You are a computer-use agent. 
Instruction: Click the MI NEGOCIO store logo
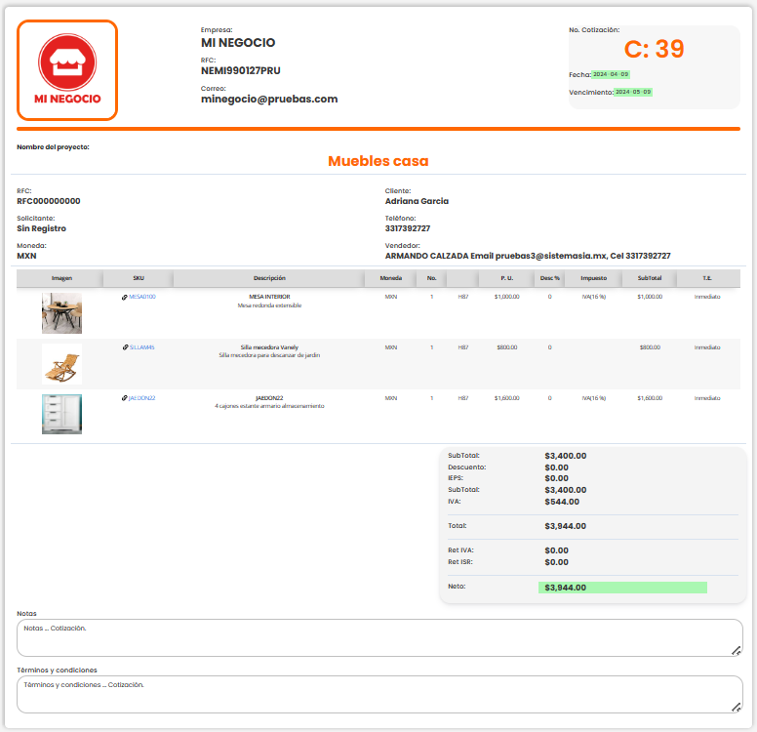(x=67, y=70)
